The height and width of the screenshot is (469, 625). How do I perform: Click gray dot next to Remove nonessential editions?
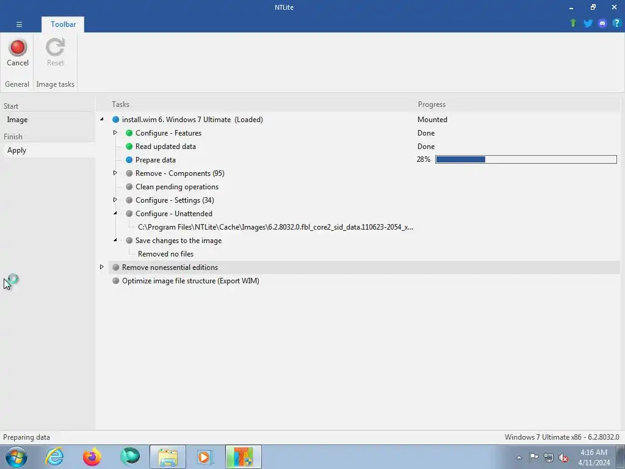115,267
